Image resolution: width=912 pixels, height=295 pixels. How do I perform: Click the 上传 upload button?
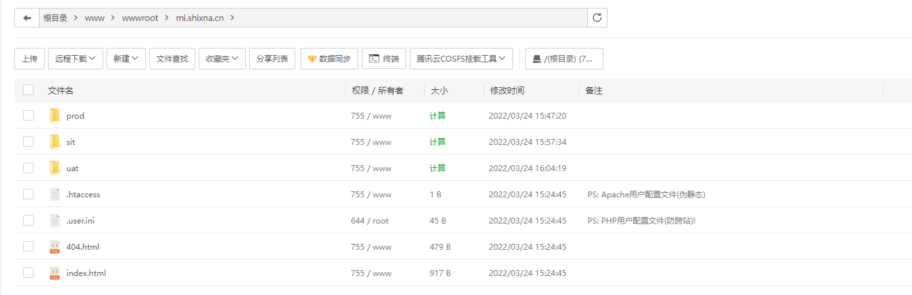pos(30,58)
